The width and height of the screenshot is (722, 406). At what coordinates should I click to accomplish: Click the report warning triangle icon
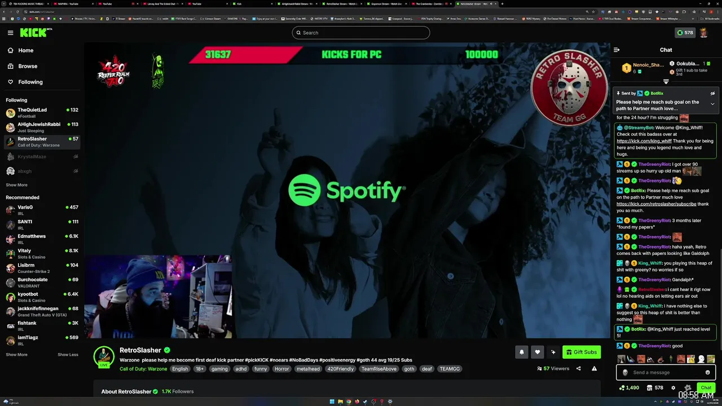(x=594, y=368)
